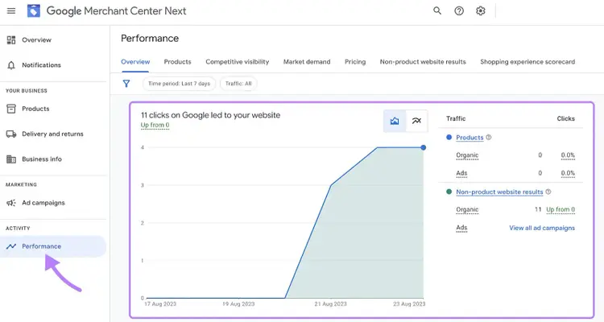The image size is (604, 322).
Task: Click the Products box icon in sidebar
Action: click(11, 109)
